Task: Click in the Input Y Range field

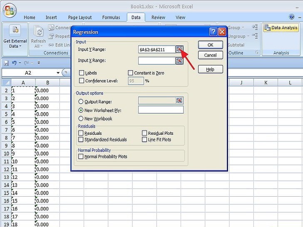Action: 157,49
